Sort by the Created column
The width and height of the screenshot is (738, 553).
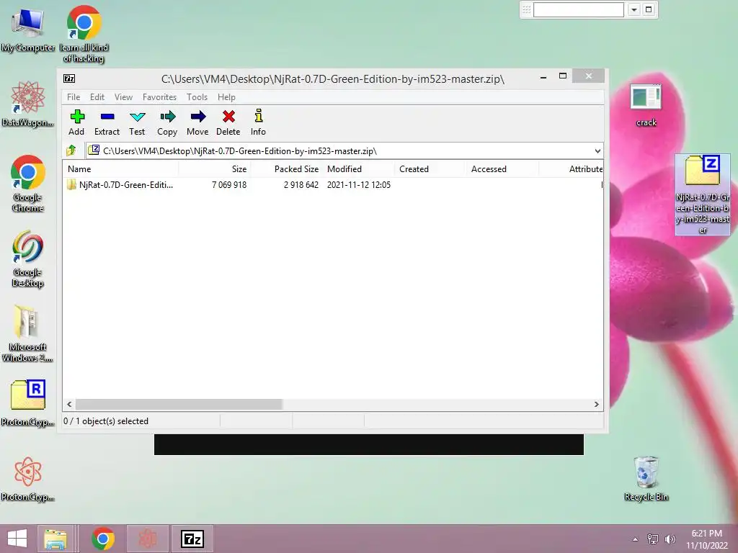click(430, 168)
